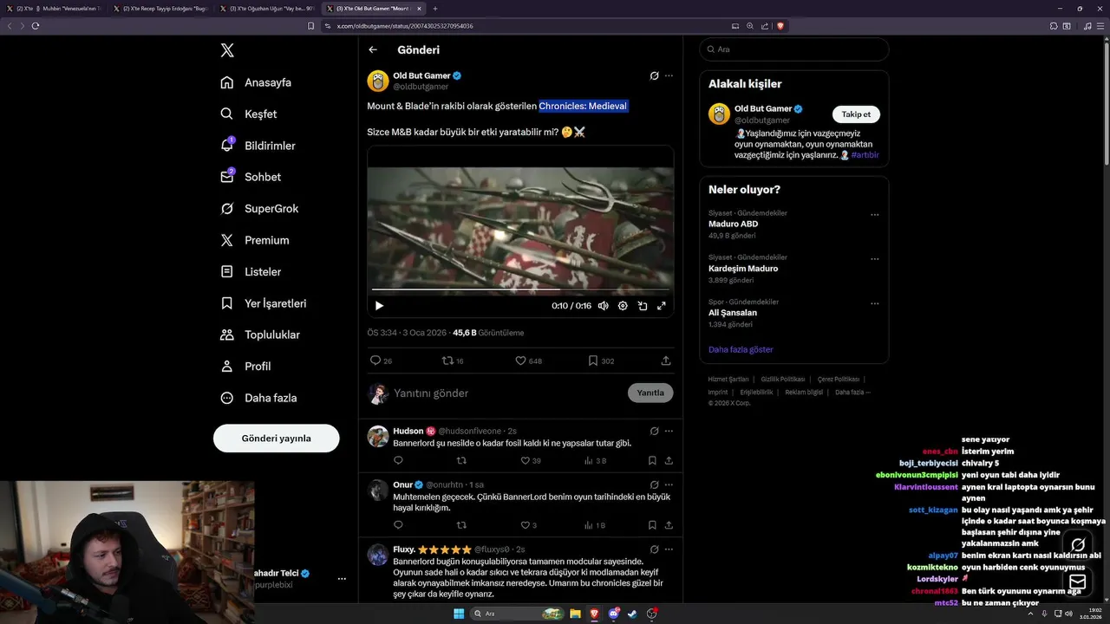This screenshot has width=1110, height=624.
Task: Open more options on Fluxy's reply
Action: 669,549
